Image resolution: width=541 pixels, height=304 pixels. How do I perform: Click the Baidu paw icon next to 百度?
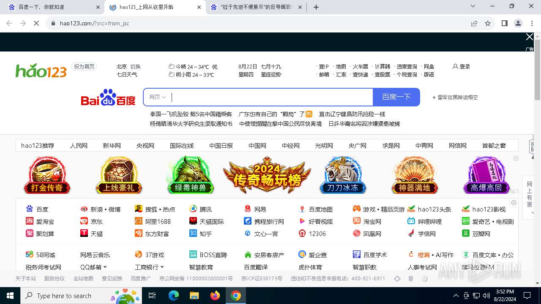point(29,209)
